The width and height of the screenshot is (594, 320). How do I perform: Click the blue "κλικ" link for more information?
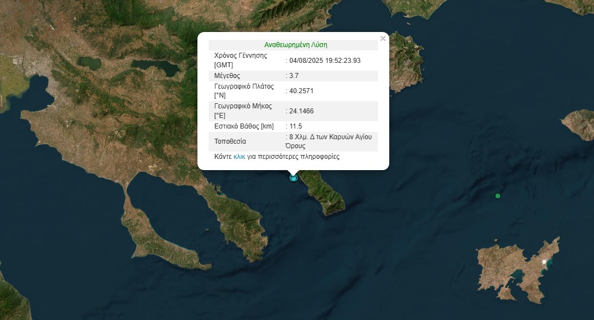tap(239, 157)
